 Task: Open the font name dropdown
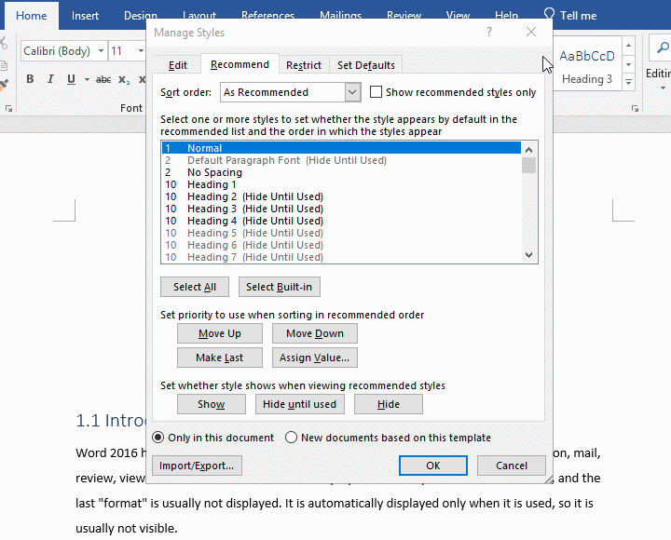click(101, 51)
